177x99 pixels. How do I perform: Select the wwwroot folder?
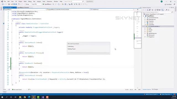click(x=151, y=23)
